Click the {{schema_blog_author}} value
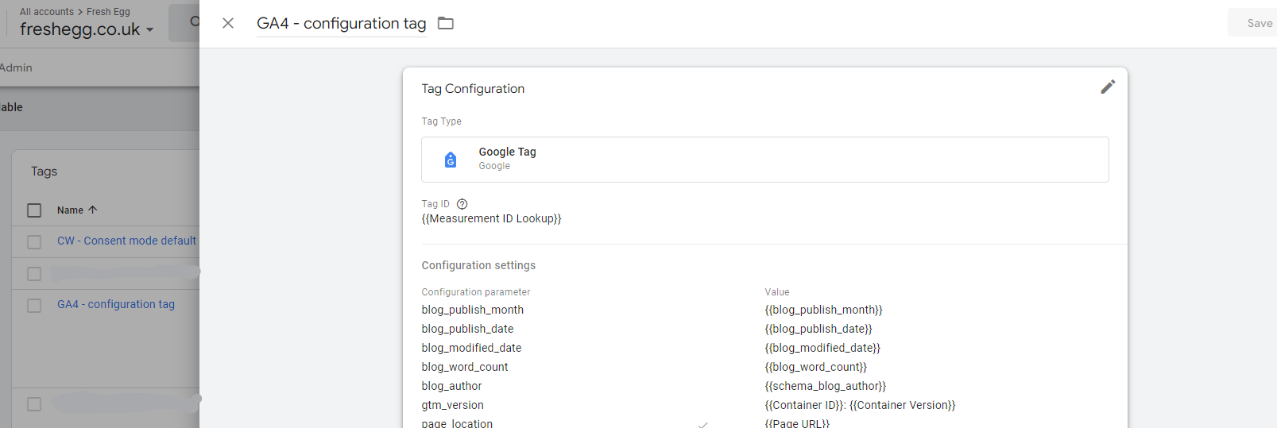The width and height of the screenshot is (1277, 428). pos(826,386)
